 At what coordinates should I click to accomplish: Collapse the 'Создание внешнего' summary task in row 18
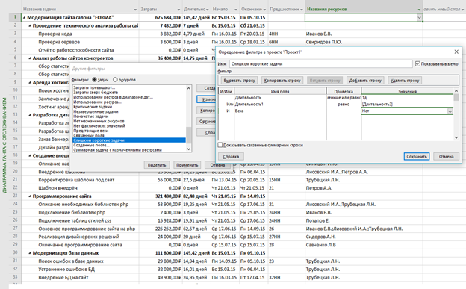pos(30,156)
